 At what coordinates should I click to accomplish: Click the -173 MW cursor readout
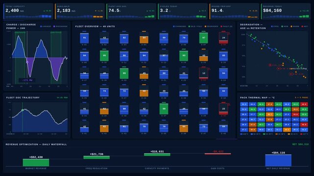tap(27, 80)
